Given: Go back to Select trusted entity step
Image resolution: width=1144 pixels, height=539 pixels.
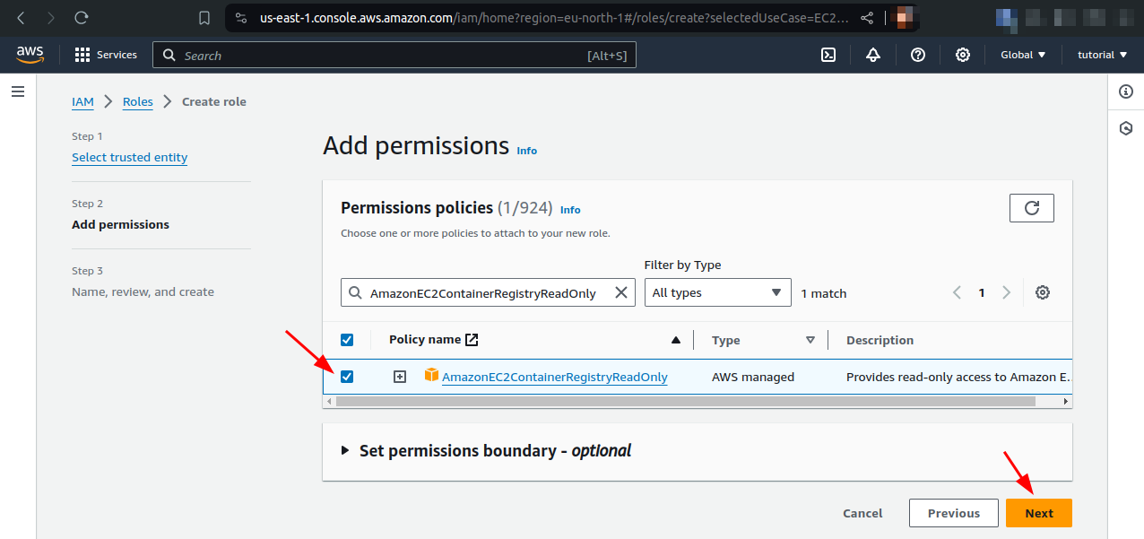Looking at the screenshot, I should pos(129,157).
